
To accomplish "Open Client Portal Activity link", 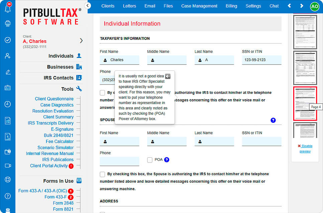I will click(49, 166).
